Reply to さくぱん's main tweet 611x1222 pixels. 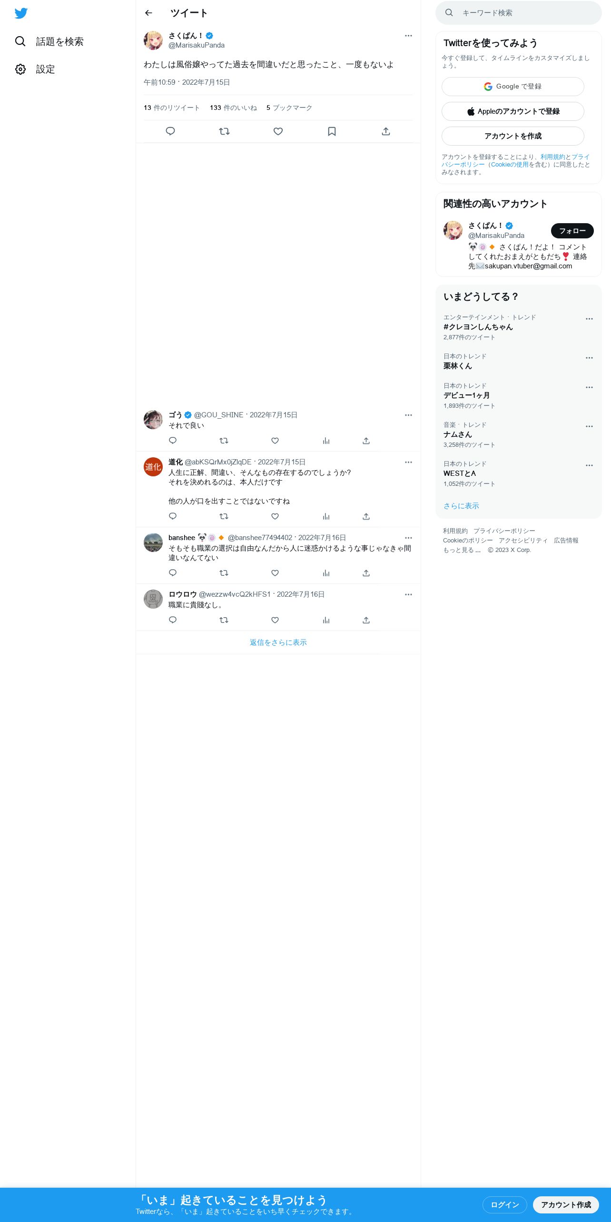(x=170, y=131)
